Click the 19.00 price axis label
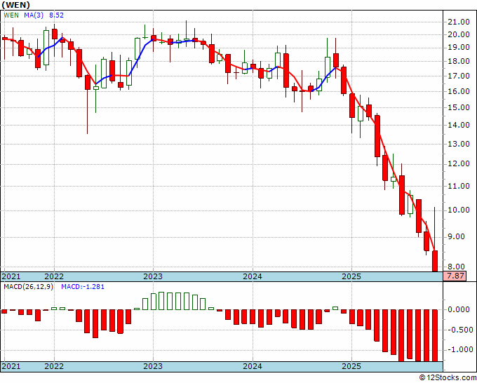Image resolution: width=477 pixels, height=383 pixels. (459, 48)
